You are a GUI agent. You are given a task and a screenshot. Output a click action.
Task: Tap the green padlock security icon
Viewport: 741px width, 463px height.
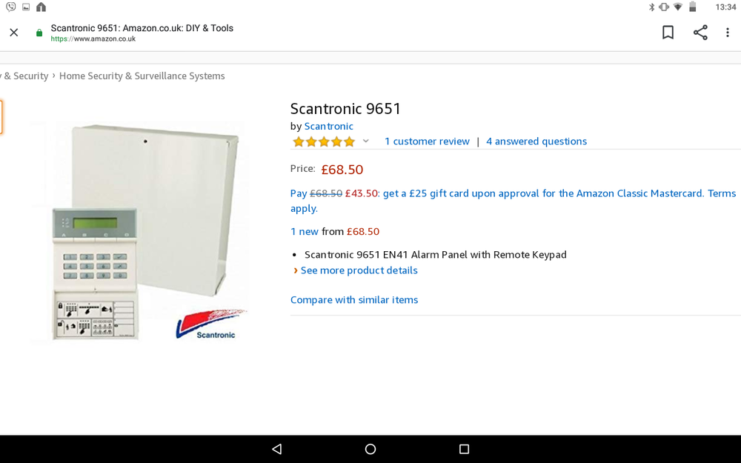pyautogui.click(x=39, y=33)
